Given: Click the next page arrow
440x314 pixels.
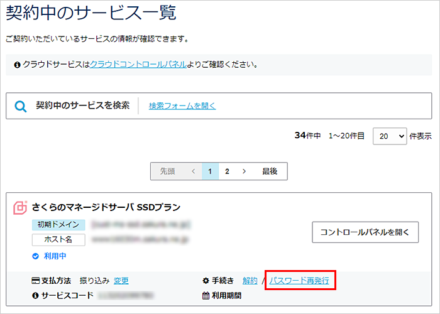Looking at the screenshot, I should coord(244,171).
